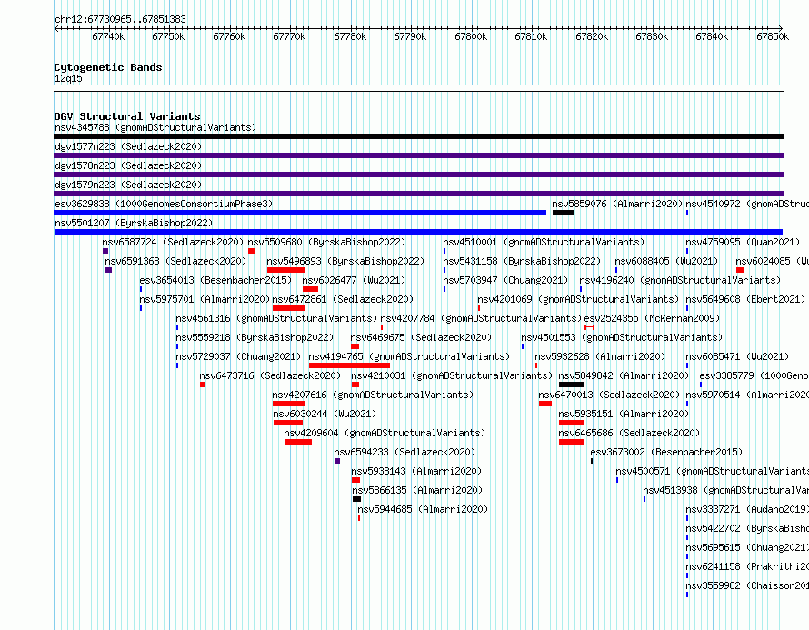Click the black bar under nsv5859076
The width and height of the screenshot is (809, 630).
(563, 213)
